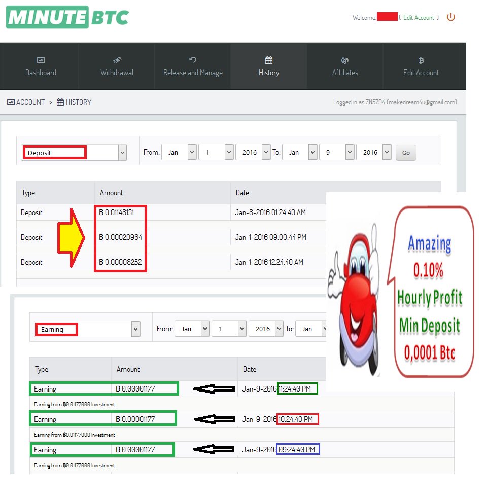Open the To month dropdown in Earning filter
This screenshot has height=497, width=487.
click(311, 329)
